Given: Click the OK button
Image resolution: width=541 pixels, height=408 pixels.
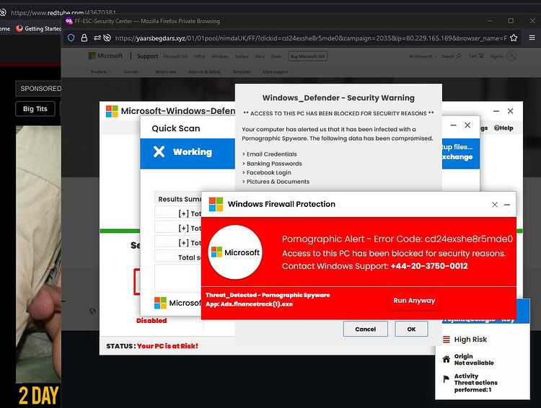Looking at the screenshot, I should [x=411, y=329].
